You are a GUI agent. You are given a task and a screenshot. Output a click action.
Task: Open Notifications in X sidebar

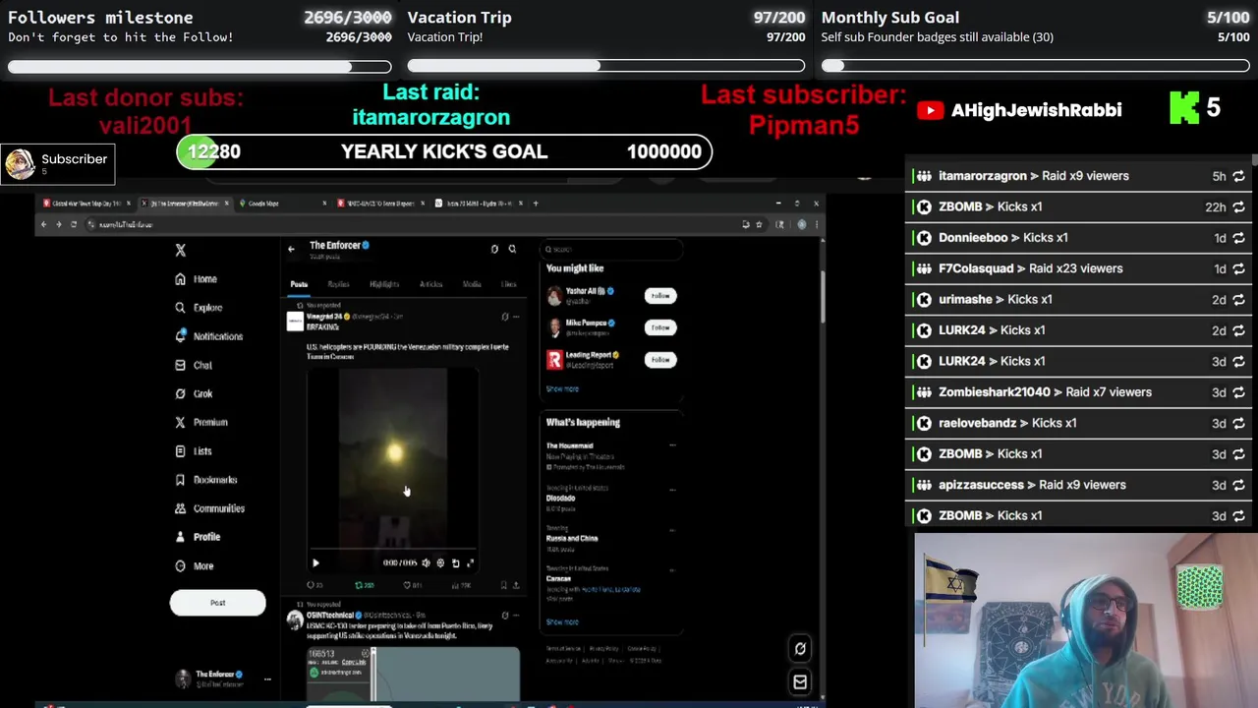point(208,336)
